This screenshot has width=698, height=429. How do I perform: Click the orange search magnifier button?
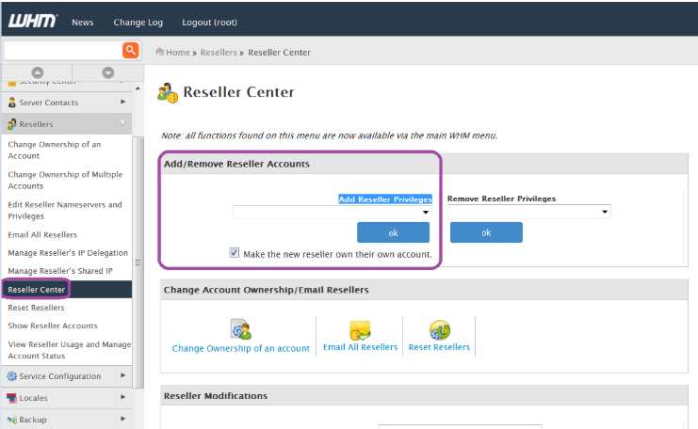(130, 50)
